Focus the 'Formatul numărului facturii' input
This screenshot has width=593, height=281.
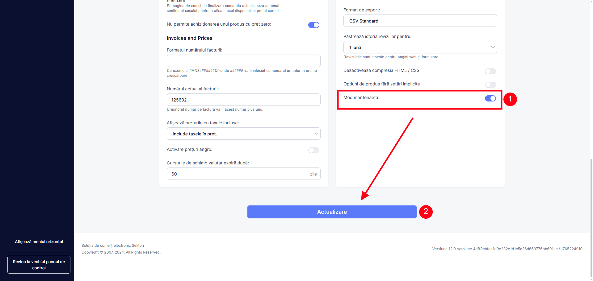coord(243,61)
